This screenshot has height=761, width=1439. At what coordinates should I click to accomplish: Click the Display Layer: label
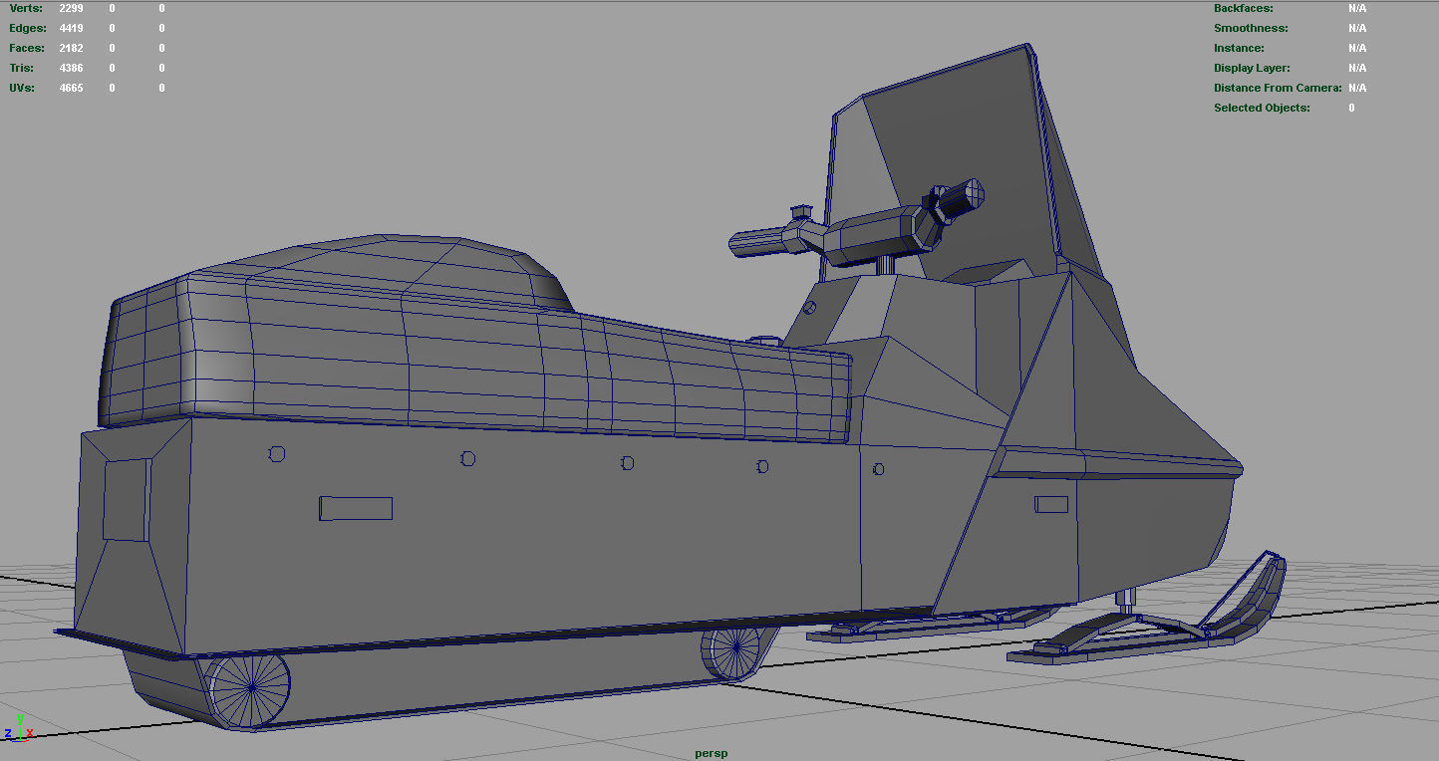(x=1252, y=68)
